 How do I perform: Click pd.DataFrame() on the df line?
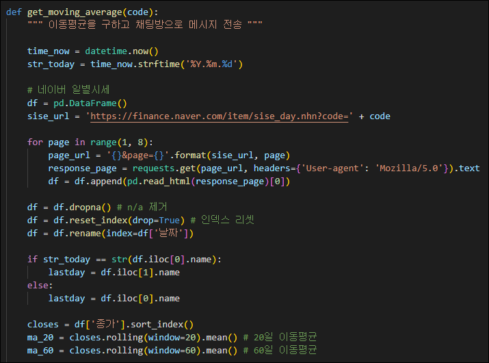coord(90,103)
